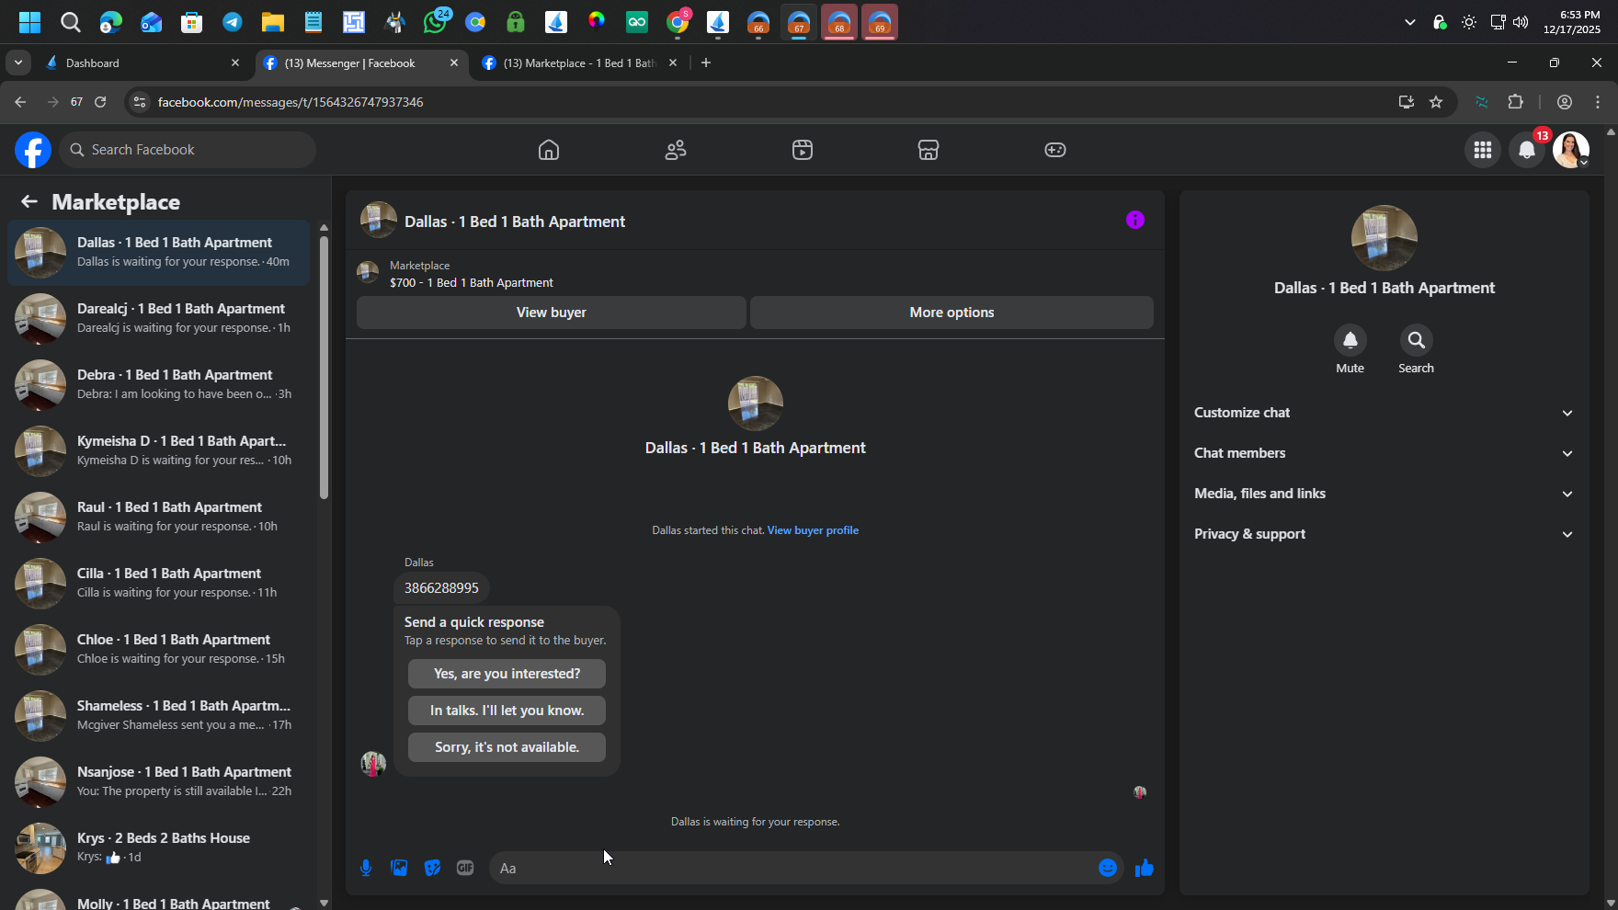Viewport: 1618px width, 910px height.
Task: Open Telegram from taskbar
Action: click(233, 22)
